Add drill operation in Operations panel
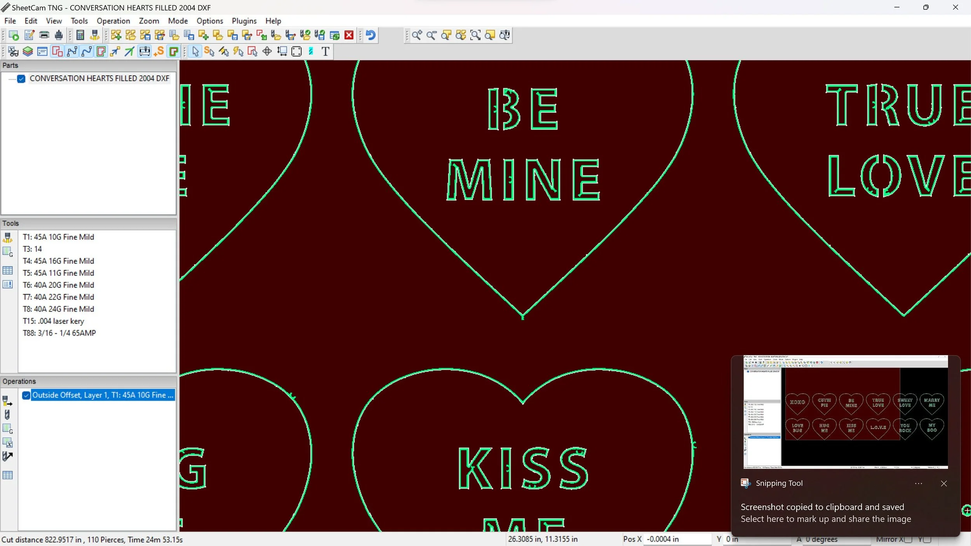The image size is (971, 546). point(7,414)
